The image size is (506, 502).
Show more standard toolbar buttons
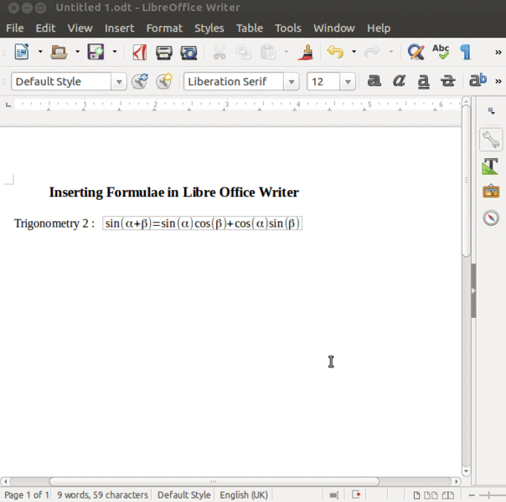[498, 52]
